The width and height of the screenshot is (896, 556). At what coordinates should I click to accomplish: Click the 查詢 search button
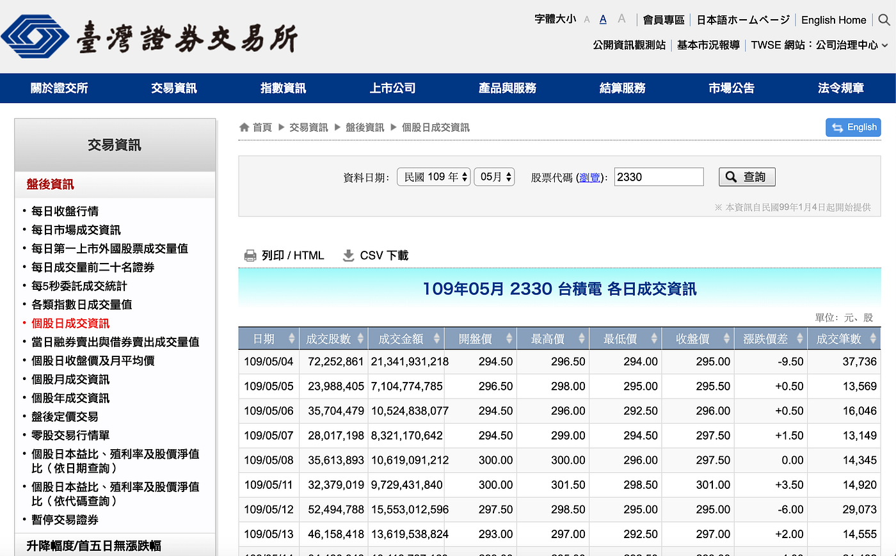tap(747, 177)
